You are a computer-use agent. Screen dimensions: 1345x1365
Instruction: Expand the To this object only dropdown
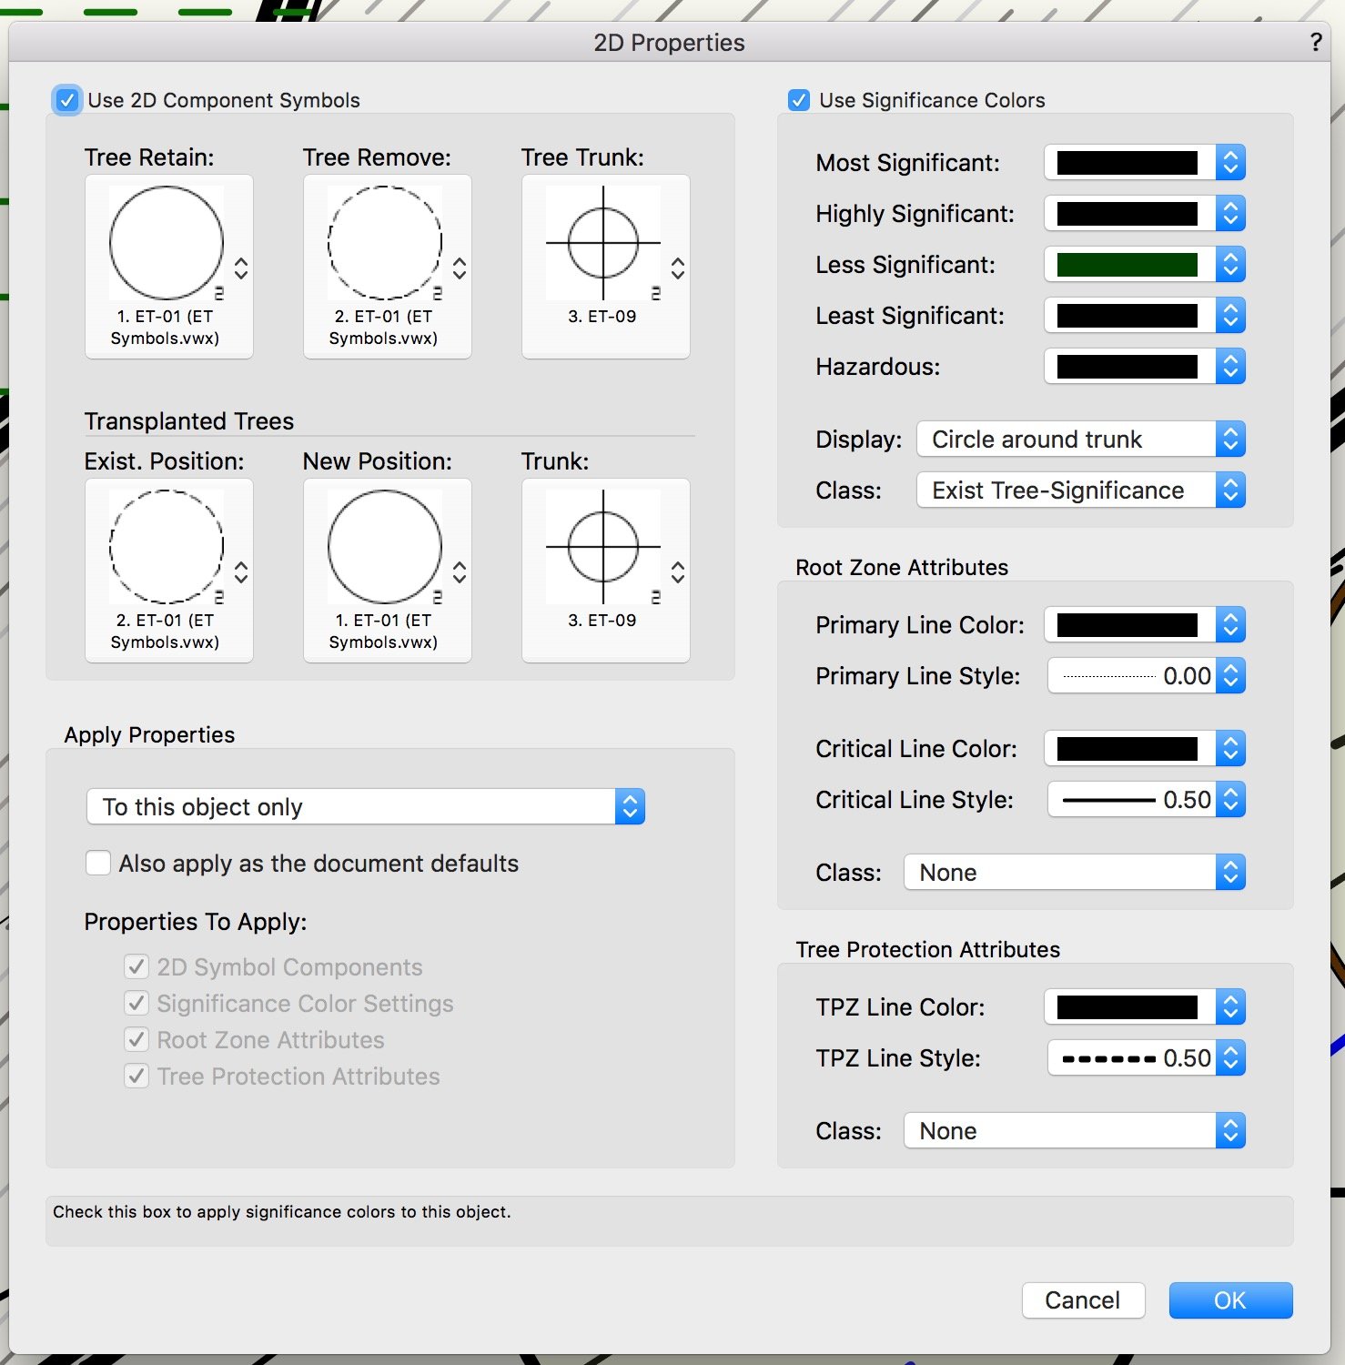click(364, 806)
